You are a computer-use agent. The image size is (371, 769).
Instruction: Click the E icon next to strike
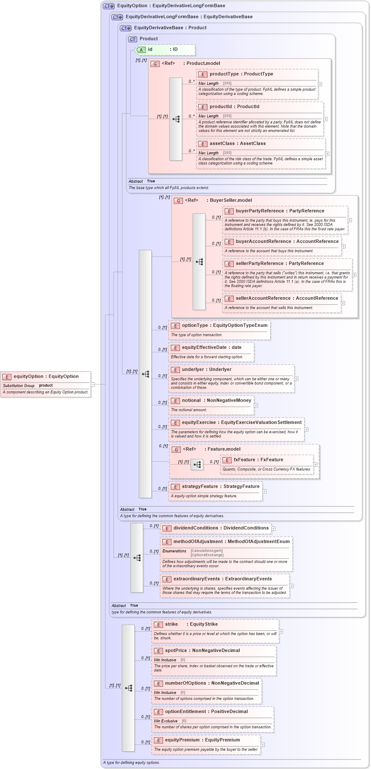pyautogui.click(x=158, y=625)
